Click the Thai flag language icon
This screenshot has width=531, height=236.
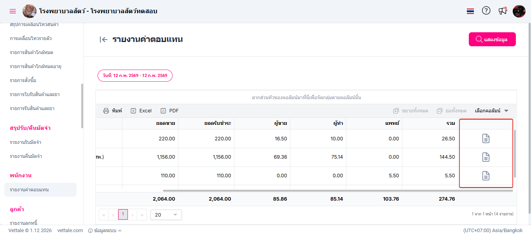point(470,11)
